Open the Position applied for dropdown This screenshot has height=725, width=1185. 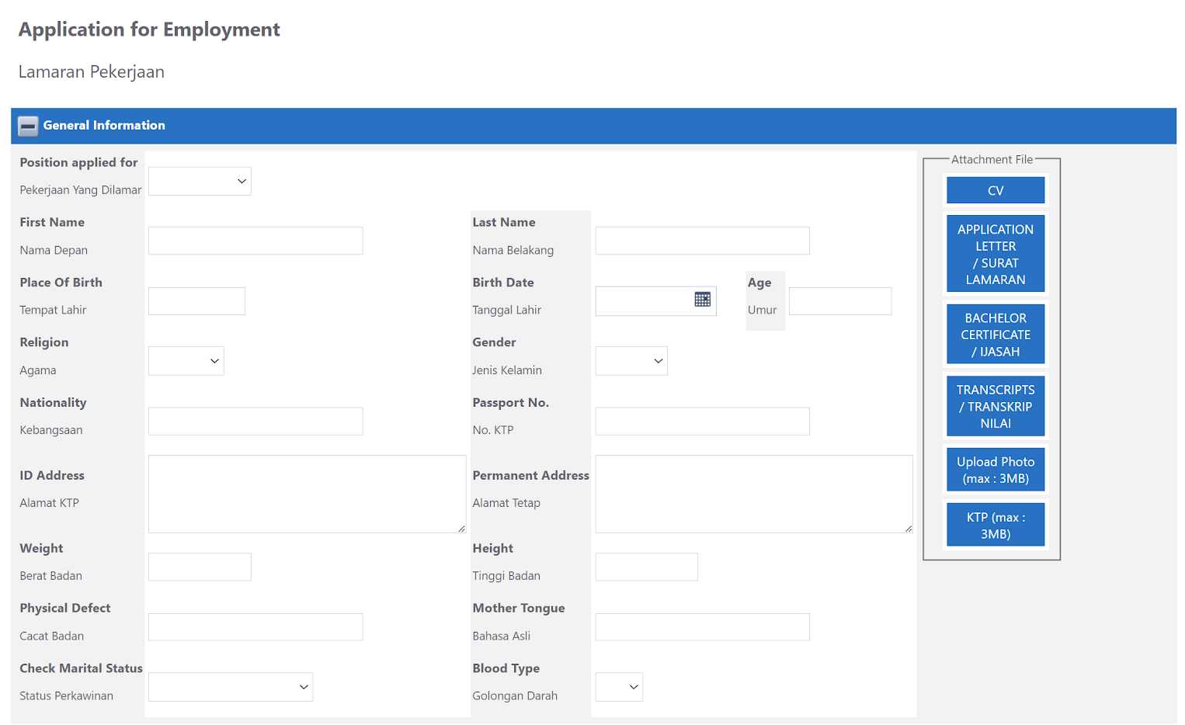[x=200, y=181]
